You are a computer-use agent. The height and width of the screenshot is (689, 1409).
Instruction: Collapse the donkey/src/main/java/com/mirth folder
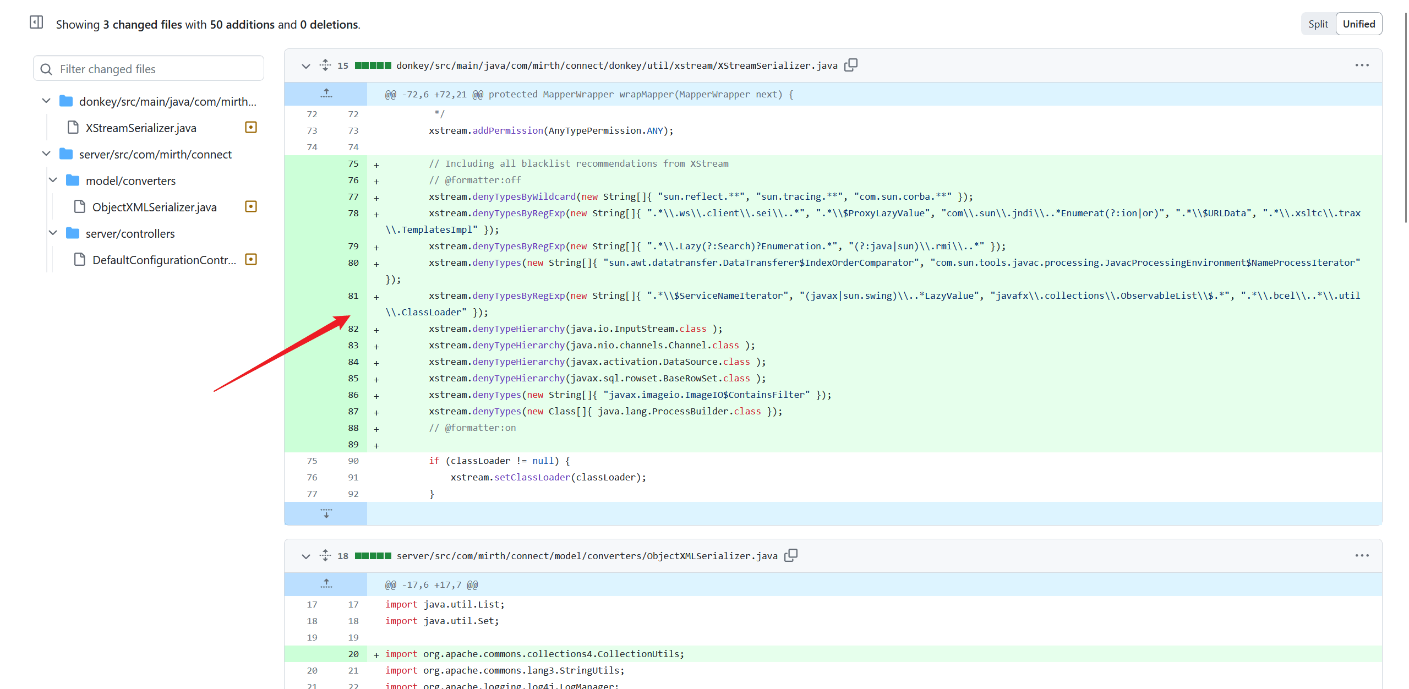pos(46,101)
